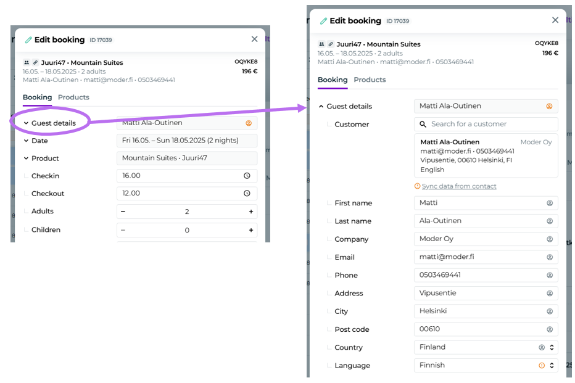
Task: Click the contact icon in Post code field
Action: (x=549, y=329)
